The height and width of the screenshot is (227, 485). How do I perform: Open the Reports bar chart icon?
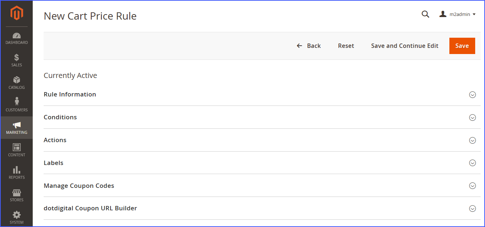coord(17,170)
